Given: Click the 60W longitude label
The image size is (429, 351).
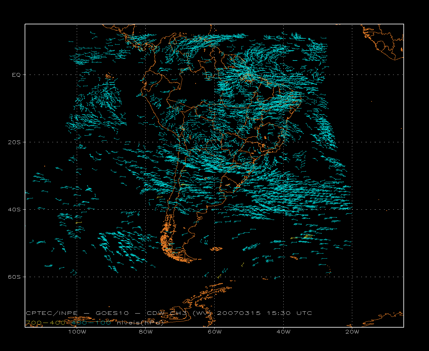Looking at the screenshot, I should click(x=215, y=332).
